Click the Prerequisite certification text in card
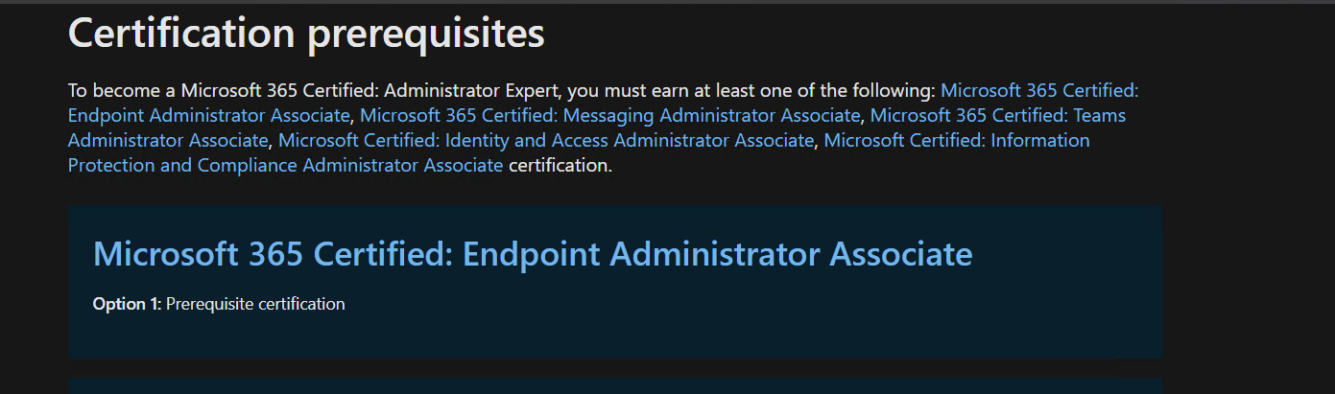The height and width of the screenshot is (394, 1335). 255,304
